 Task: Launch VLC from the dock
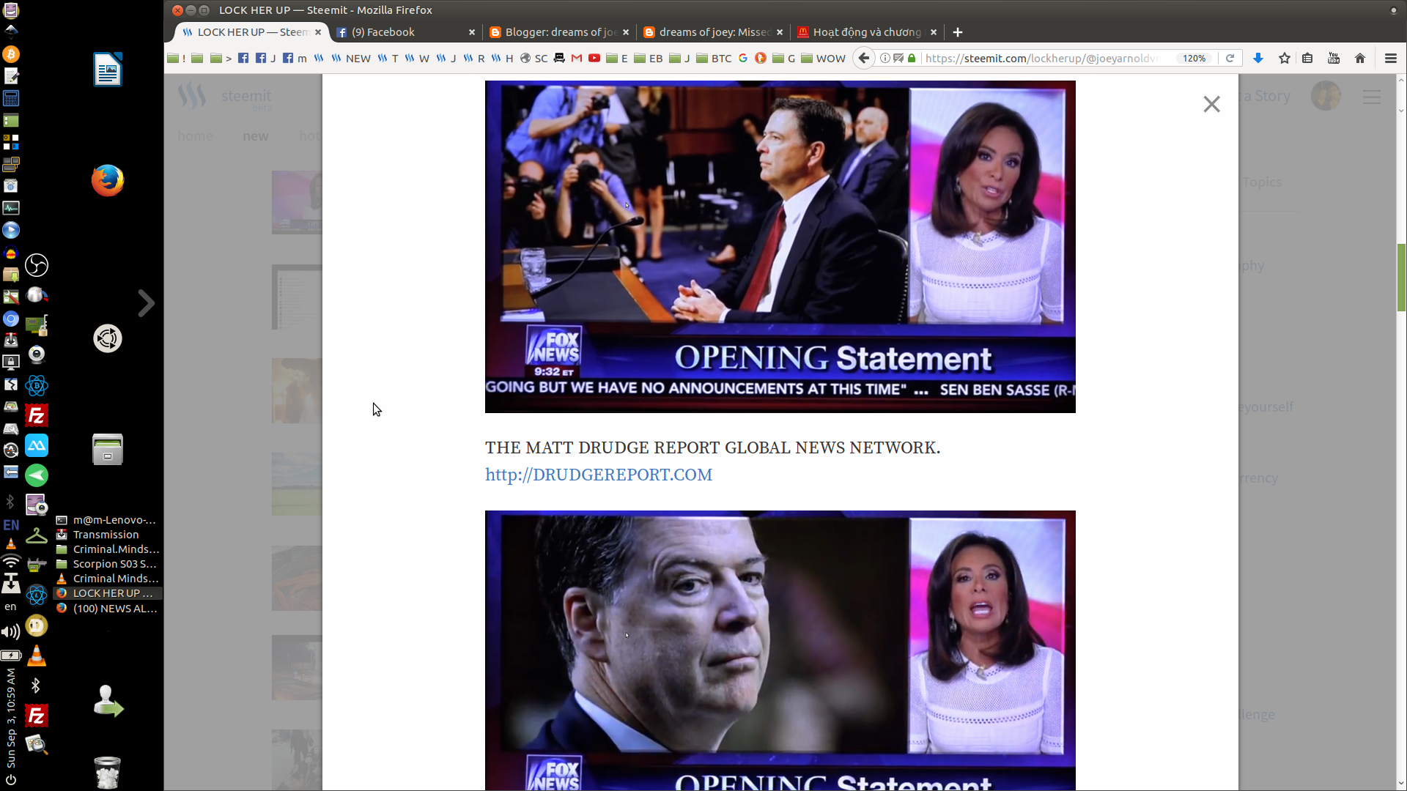click(37, 656)
